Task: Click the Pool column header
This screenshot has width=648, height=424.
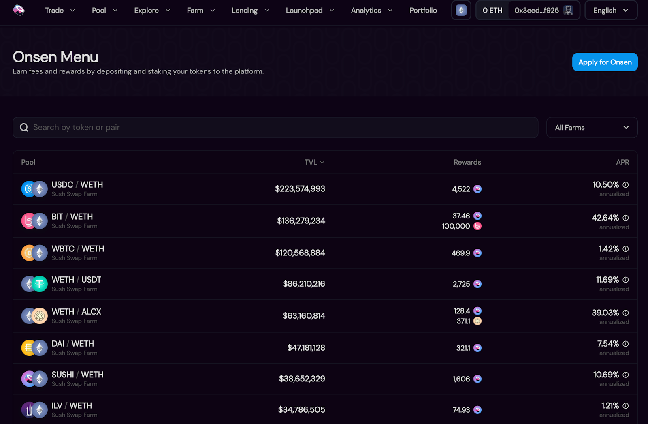Action: tap(28, 162)
